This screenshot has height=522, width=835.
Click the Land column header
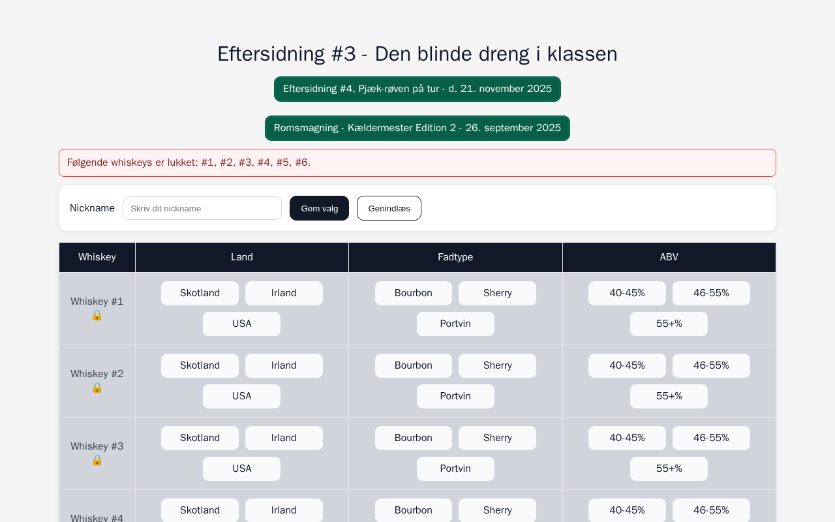[242, 257]
